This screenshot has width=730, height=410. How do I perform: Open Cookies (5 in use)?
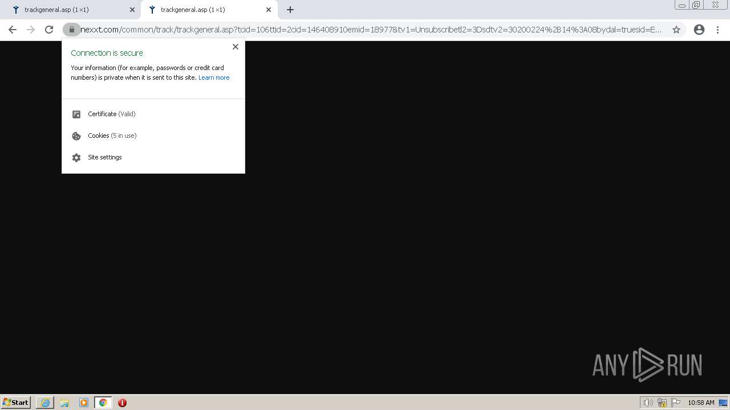click(153, 136)
